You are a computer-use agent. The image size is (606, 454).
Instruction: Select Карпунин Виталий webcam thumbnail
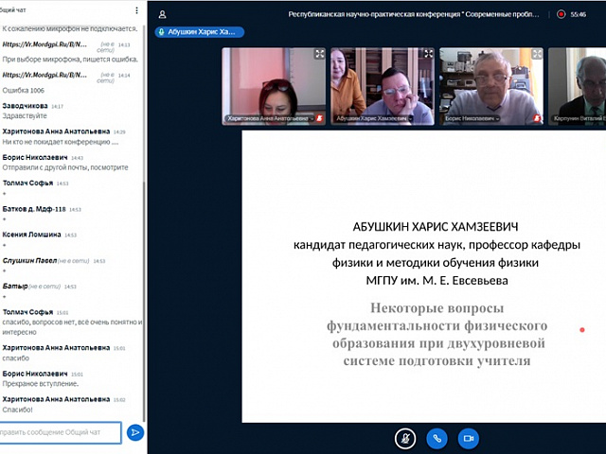click(x=578, y=85)
